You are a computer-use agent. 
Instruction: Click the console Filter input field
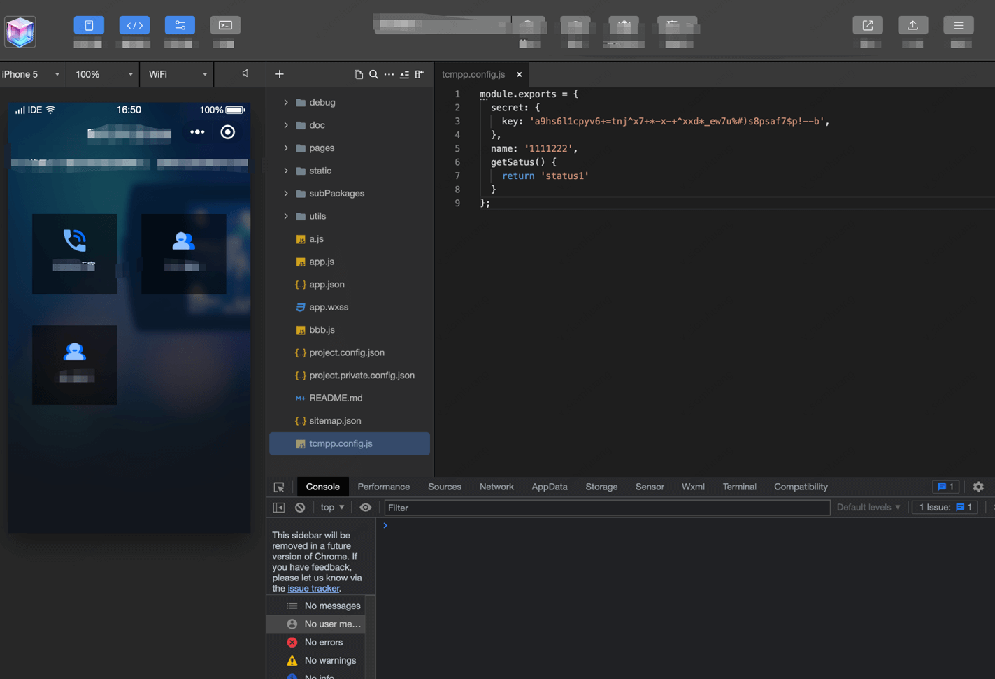pyautogui.click(x=606, y=508)
